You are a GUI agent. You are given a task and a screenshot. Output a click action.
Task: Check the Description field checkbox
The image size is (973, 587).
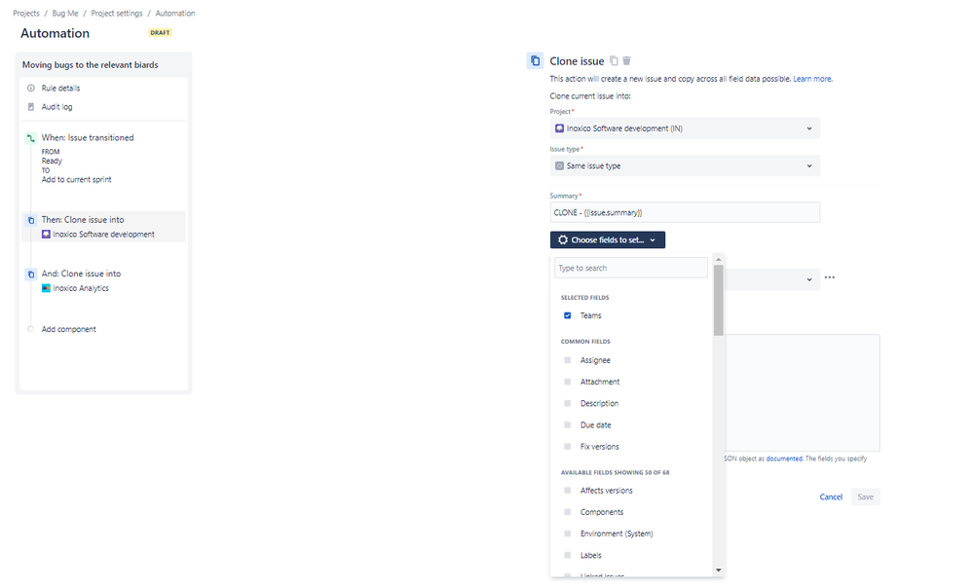(567, 404)
